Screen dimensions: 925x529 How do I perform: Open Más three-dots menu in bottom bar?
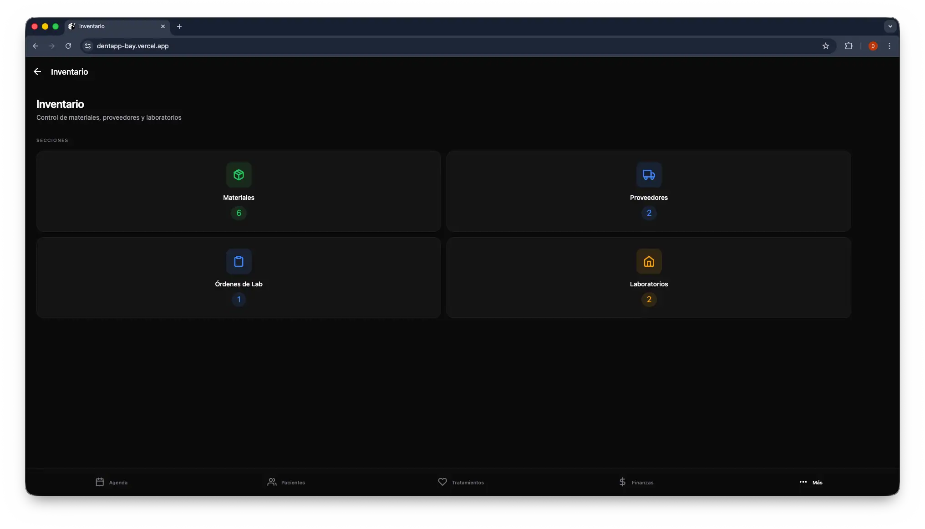coord(803,482)
